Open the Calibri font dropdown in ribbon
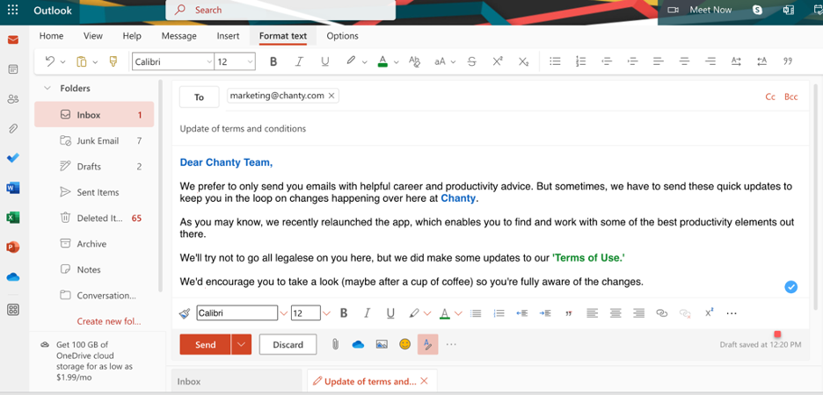 pos(173,61)
